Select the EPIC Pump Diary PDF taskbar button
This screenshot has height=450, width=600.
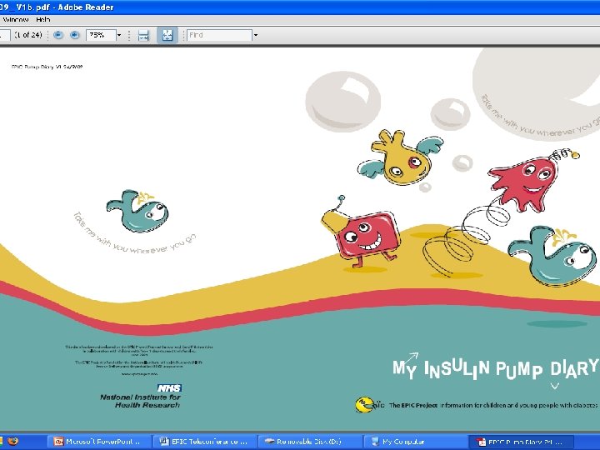[x=521, y=442]
